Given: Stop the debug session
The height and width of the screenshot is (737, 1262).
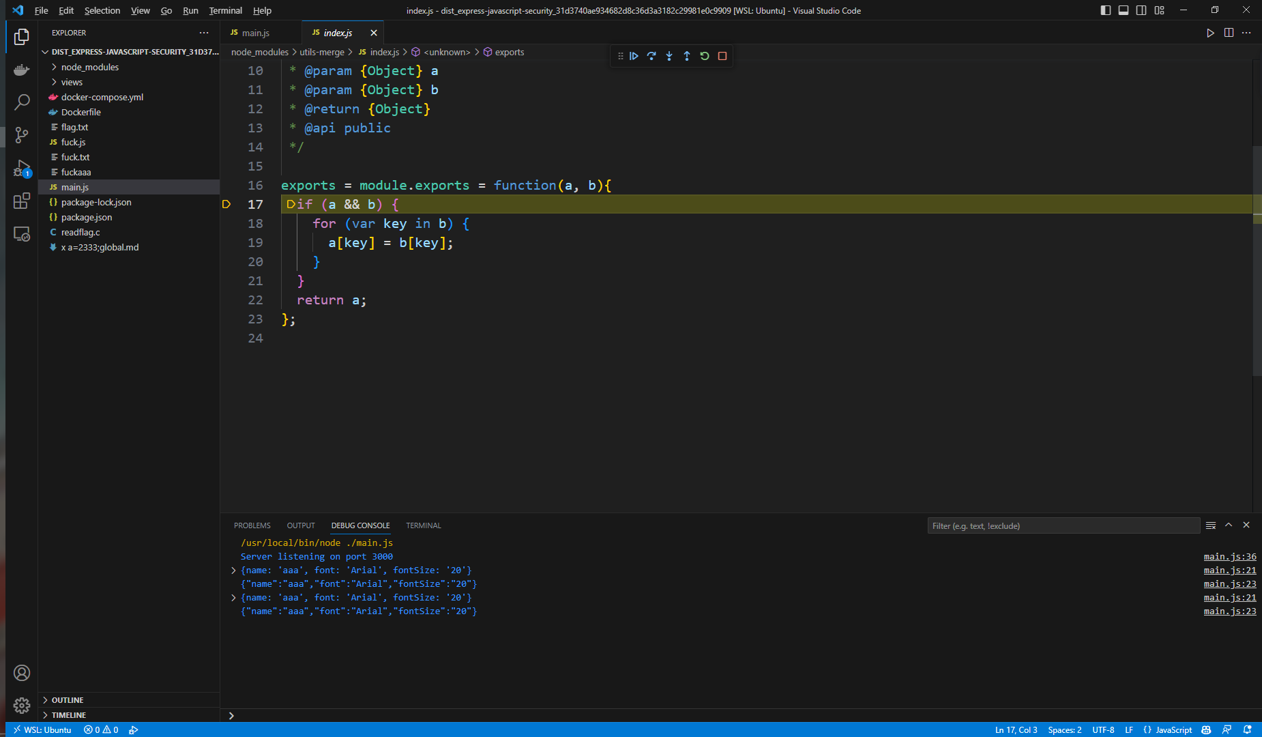Looking at the screenshot, I should pyautogui.click(x=722, y=56).
